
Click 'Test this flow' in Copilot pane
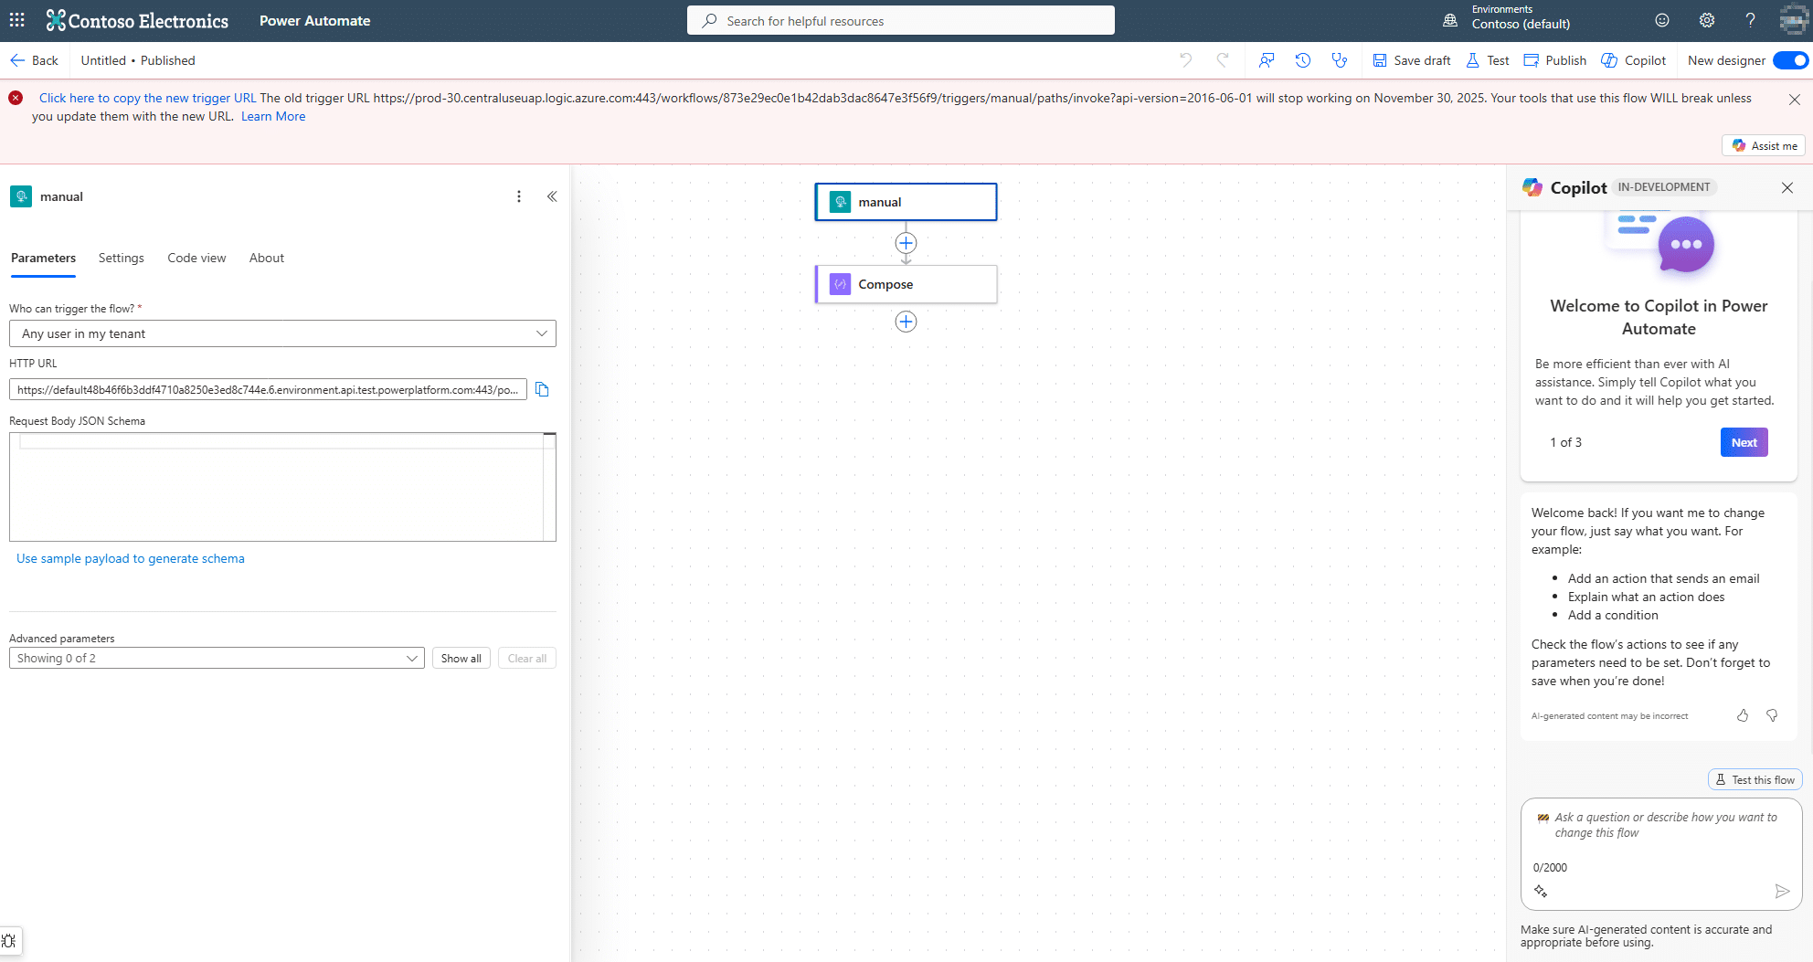(1755, 779)
